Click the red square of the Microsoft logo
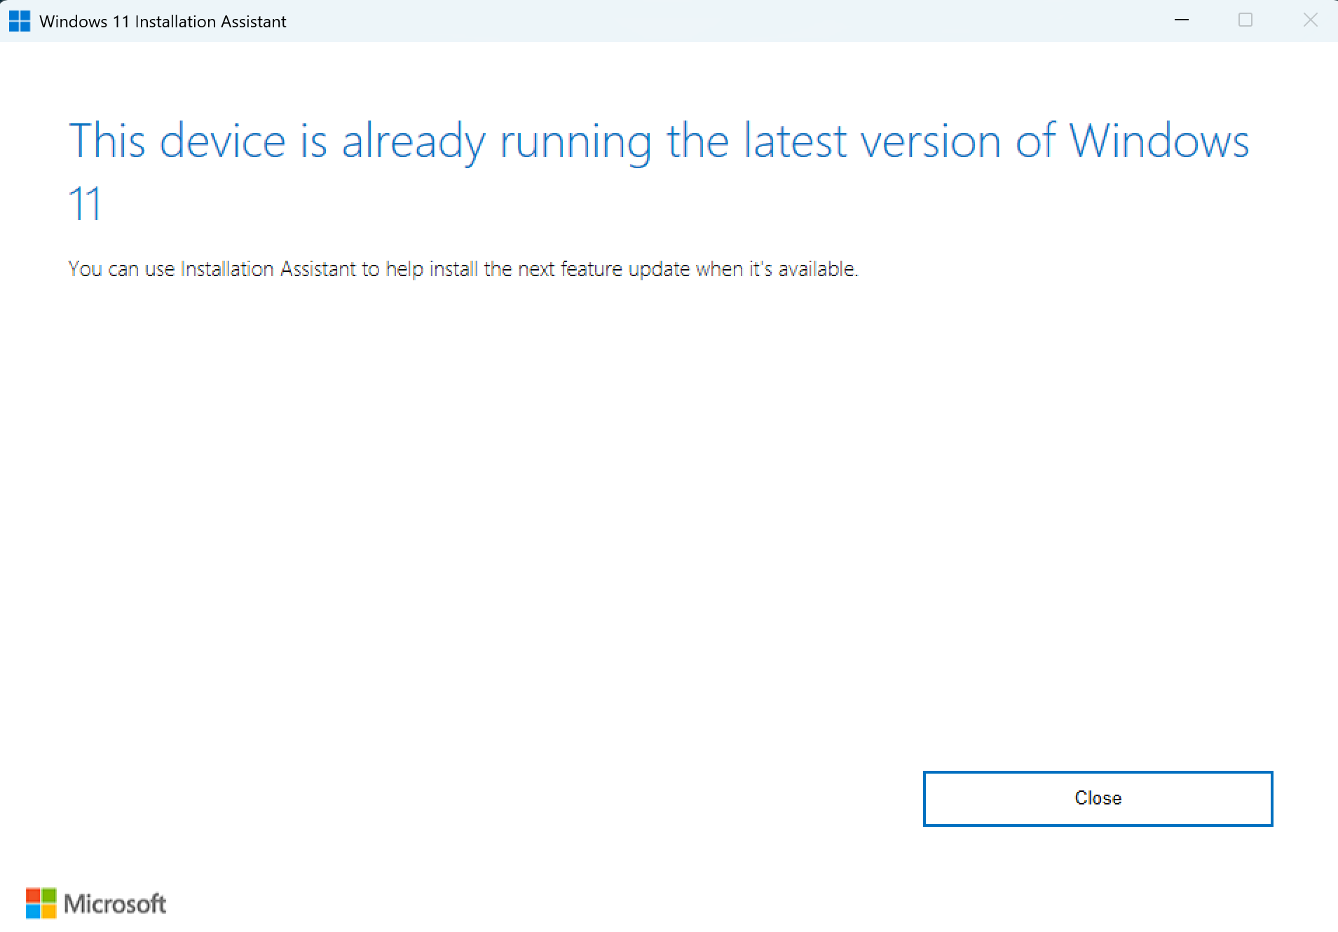1338x932 pixels. 33,896
